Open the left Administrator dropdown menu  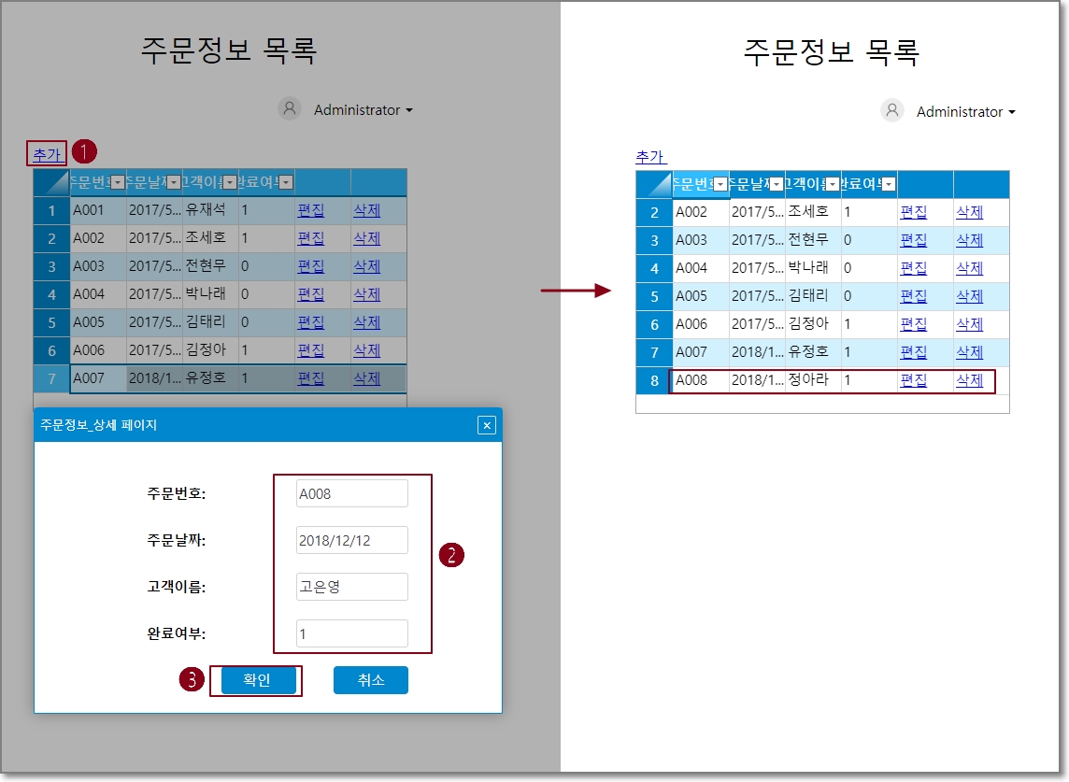(x=363, y=110)
